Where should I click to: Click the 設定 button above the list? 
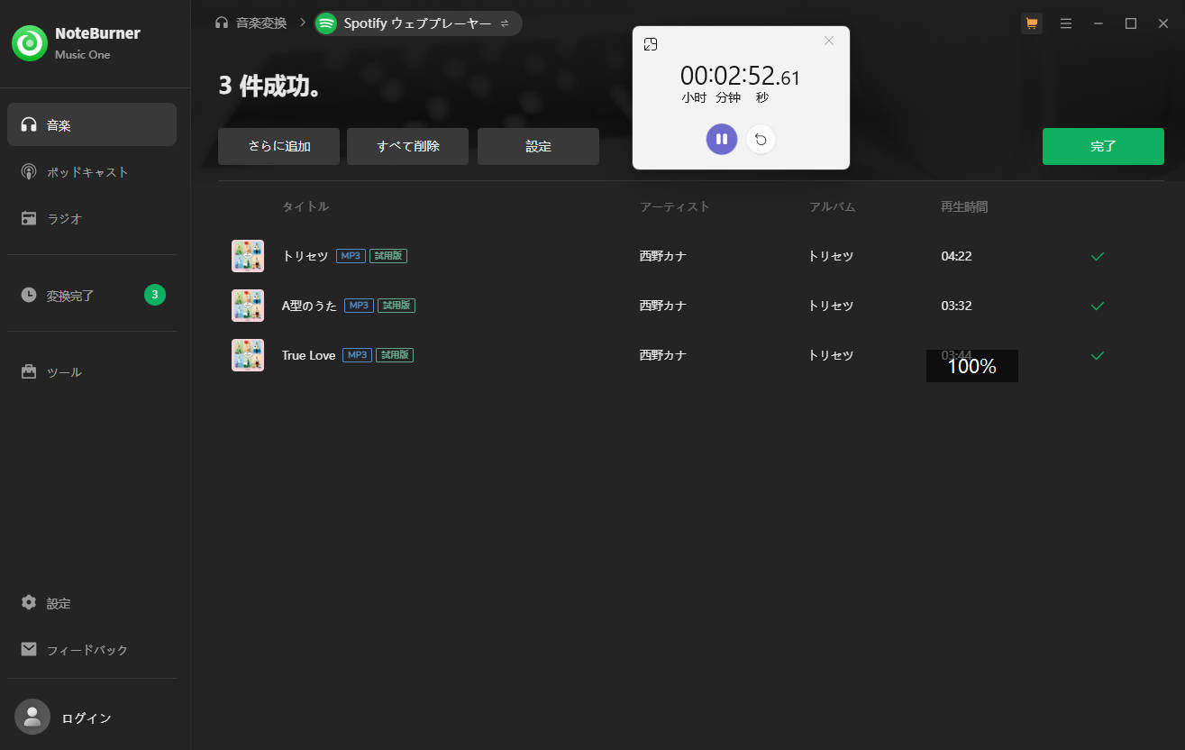pyautogui.click(x=538, y=146)
